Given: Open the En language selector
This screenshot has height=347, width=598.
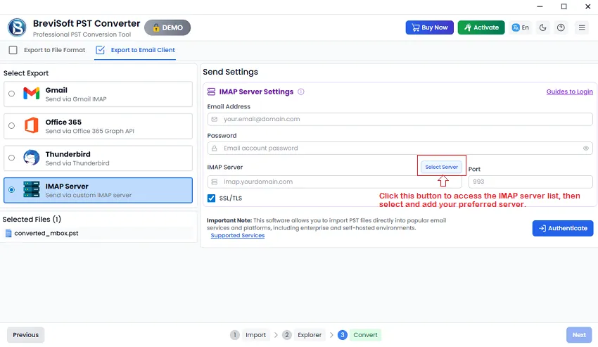Looking at the screenshot, I should coord(520,27).
